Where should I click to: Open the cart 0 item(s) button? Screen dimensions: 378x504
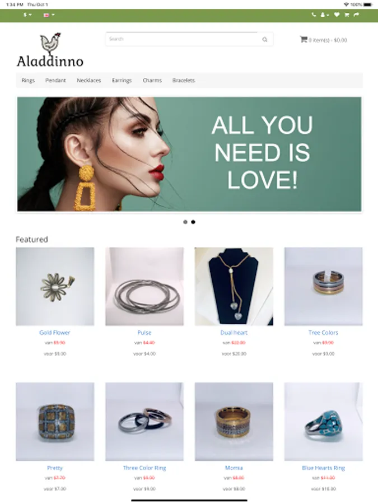(323, 40)
